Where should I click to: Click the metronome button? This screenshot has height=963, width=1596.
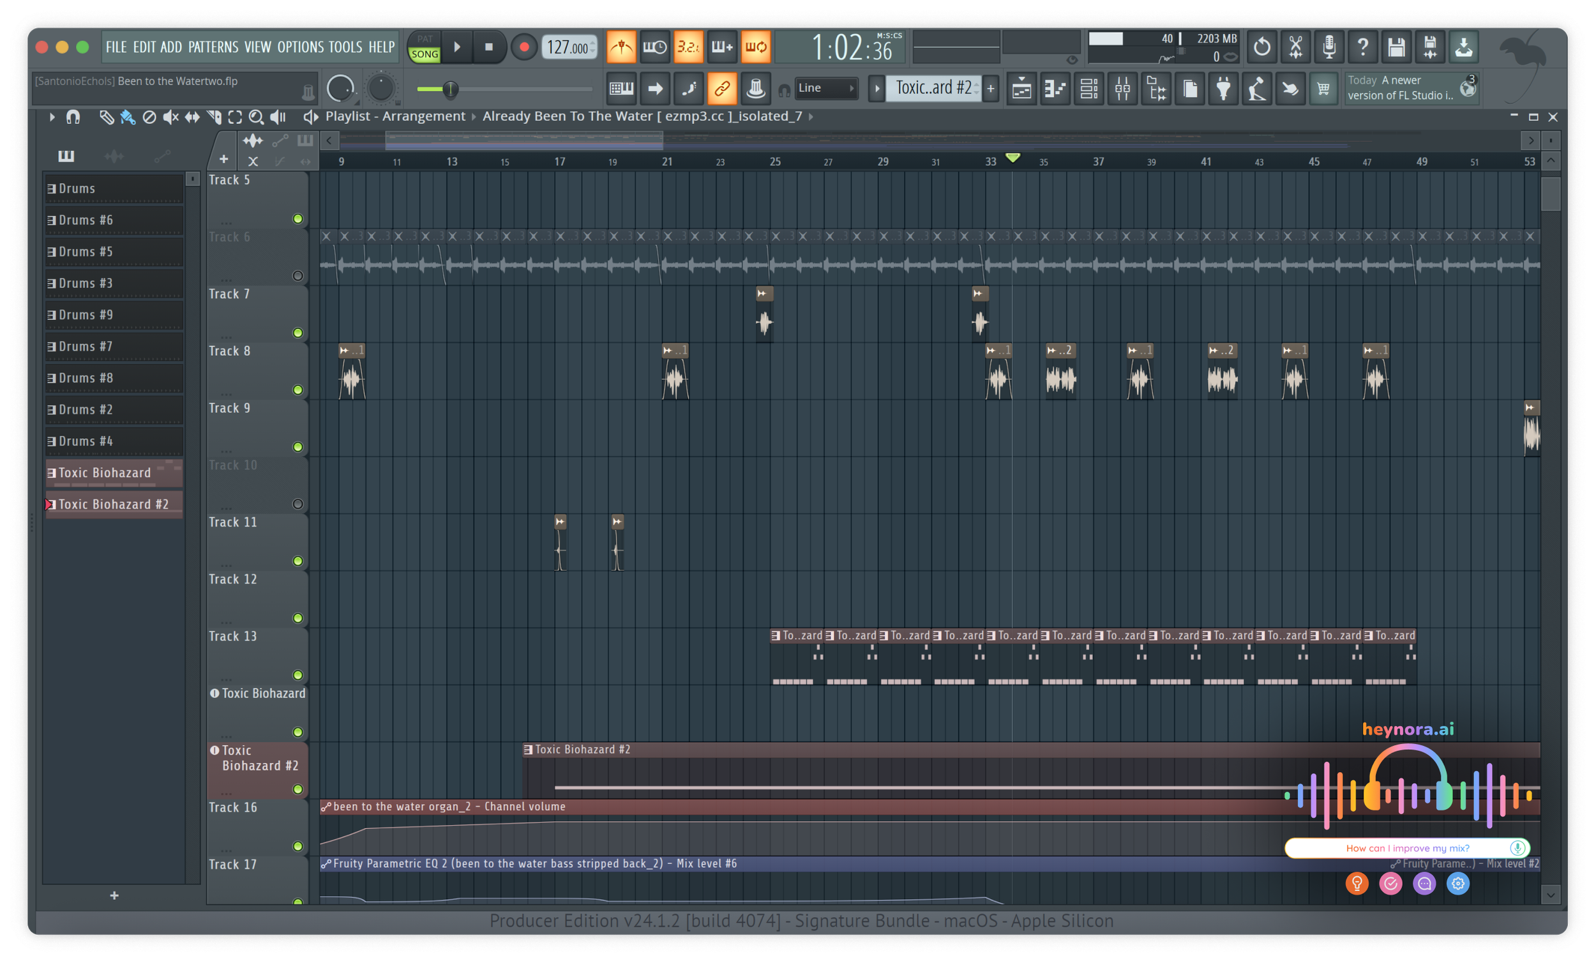[621, 47]
